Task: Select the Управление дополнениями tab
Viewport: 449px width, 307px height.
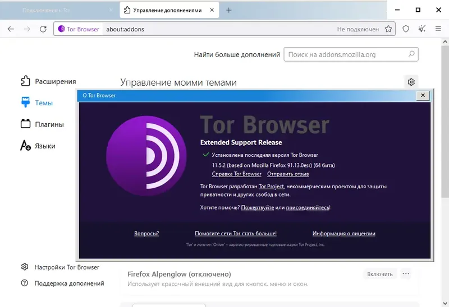Action: 169,10
